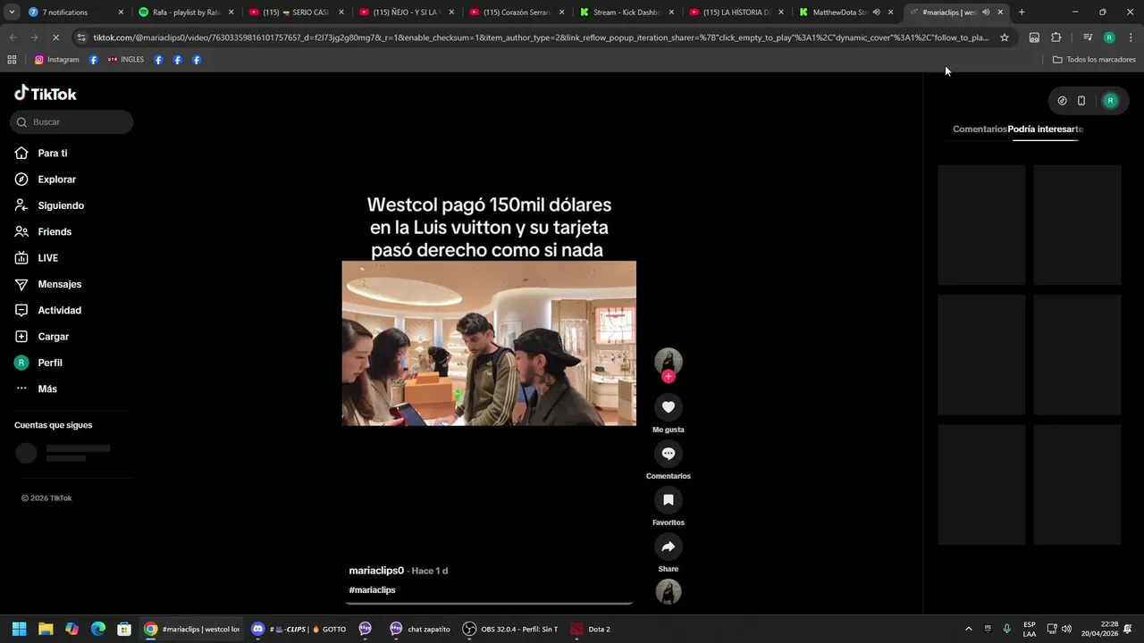The image size is (1144, 643).
Task: Open the green R profile avatar on the TikTok page
Action: click(x=1110, y=101)
